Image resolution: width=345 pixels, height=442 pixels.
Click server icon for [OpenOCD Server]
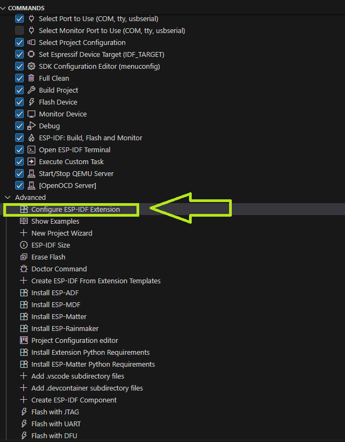tap(31, 185)
